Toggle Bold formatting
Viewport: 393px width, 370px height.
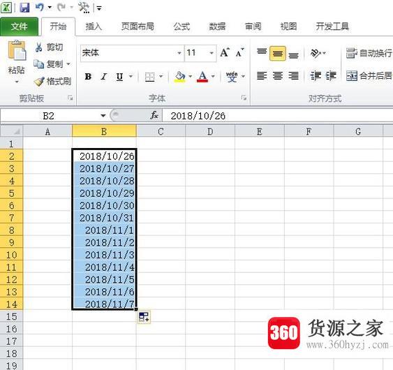(x=88, y=77)
